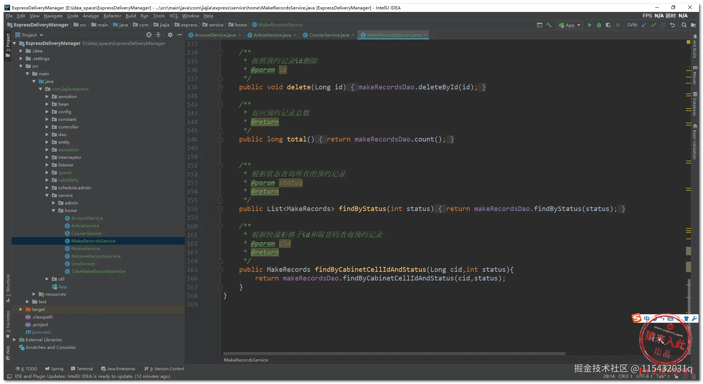This screenshot has width=703, height=384.
Task: Open 9: Version Control tool window
Action: [164, 369]
